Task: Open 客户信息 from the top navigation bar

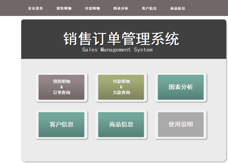Action: coord(149,8)
